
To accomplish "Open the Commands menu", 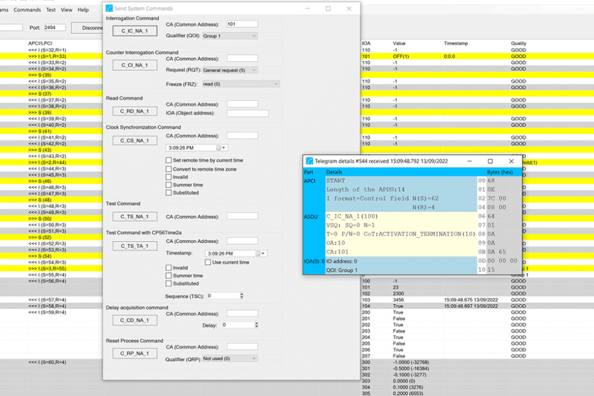I will (27, 10).
